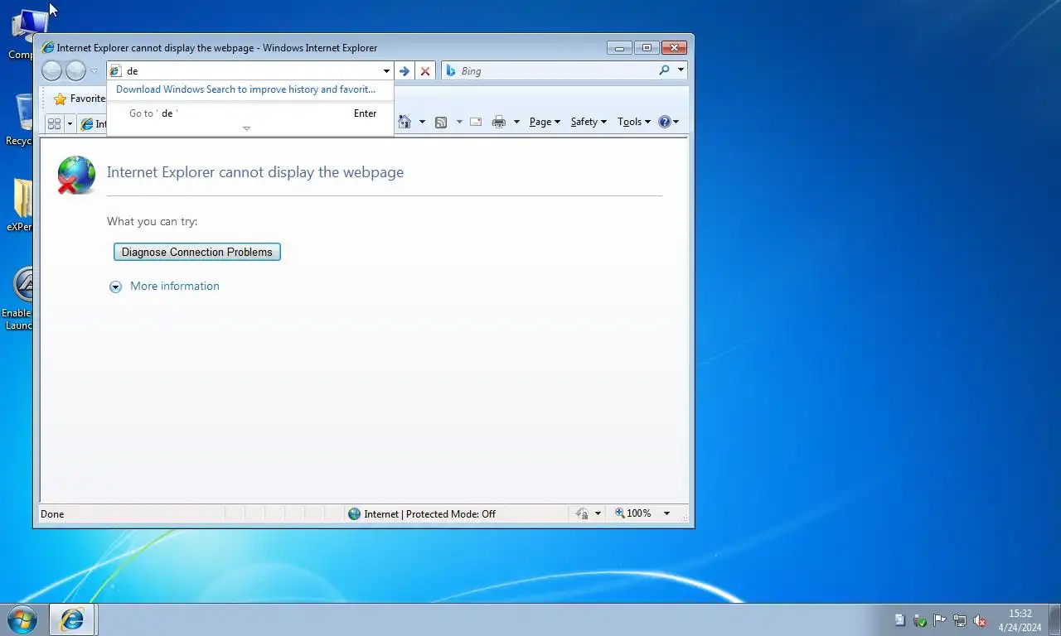Select the Recycle Bin desktop icon
The width and height of the screenshot is (1061, 636).
click(x=20, y=120)
